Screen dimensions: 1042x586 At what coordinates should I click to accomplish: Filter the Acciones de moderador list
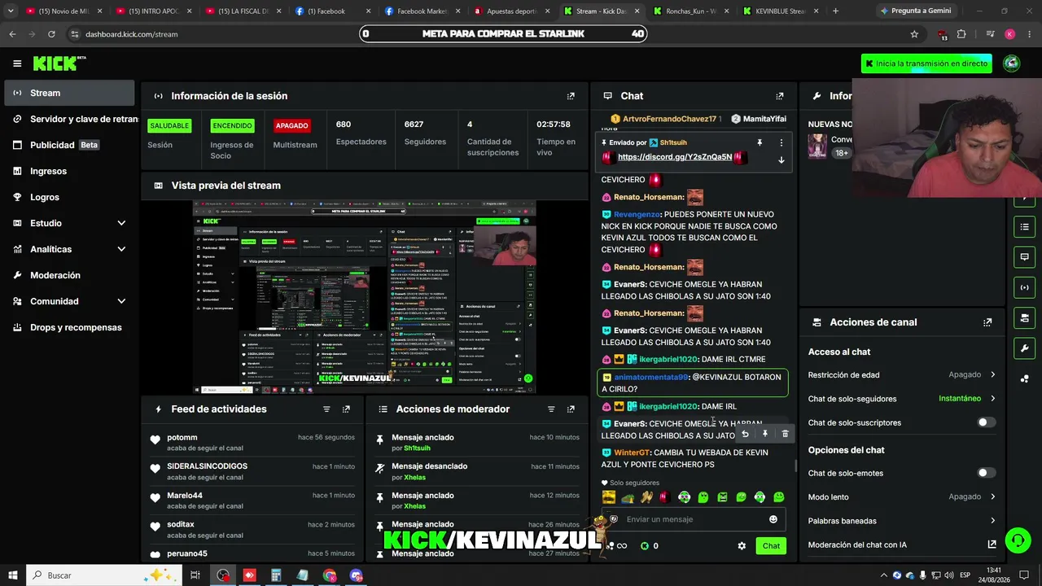(551, 409)
